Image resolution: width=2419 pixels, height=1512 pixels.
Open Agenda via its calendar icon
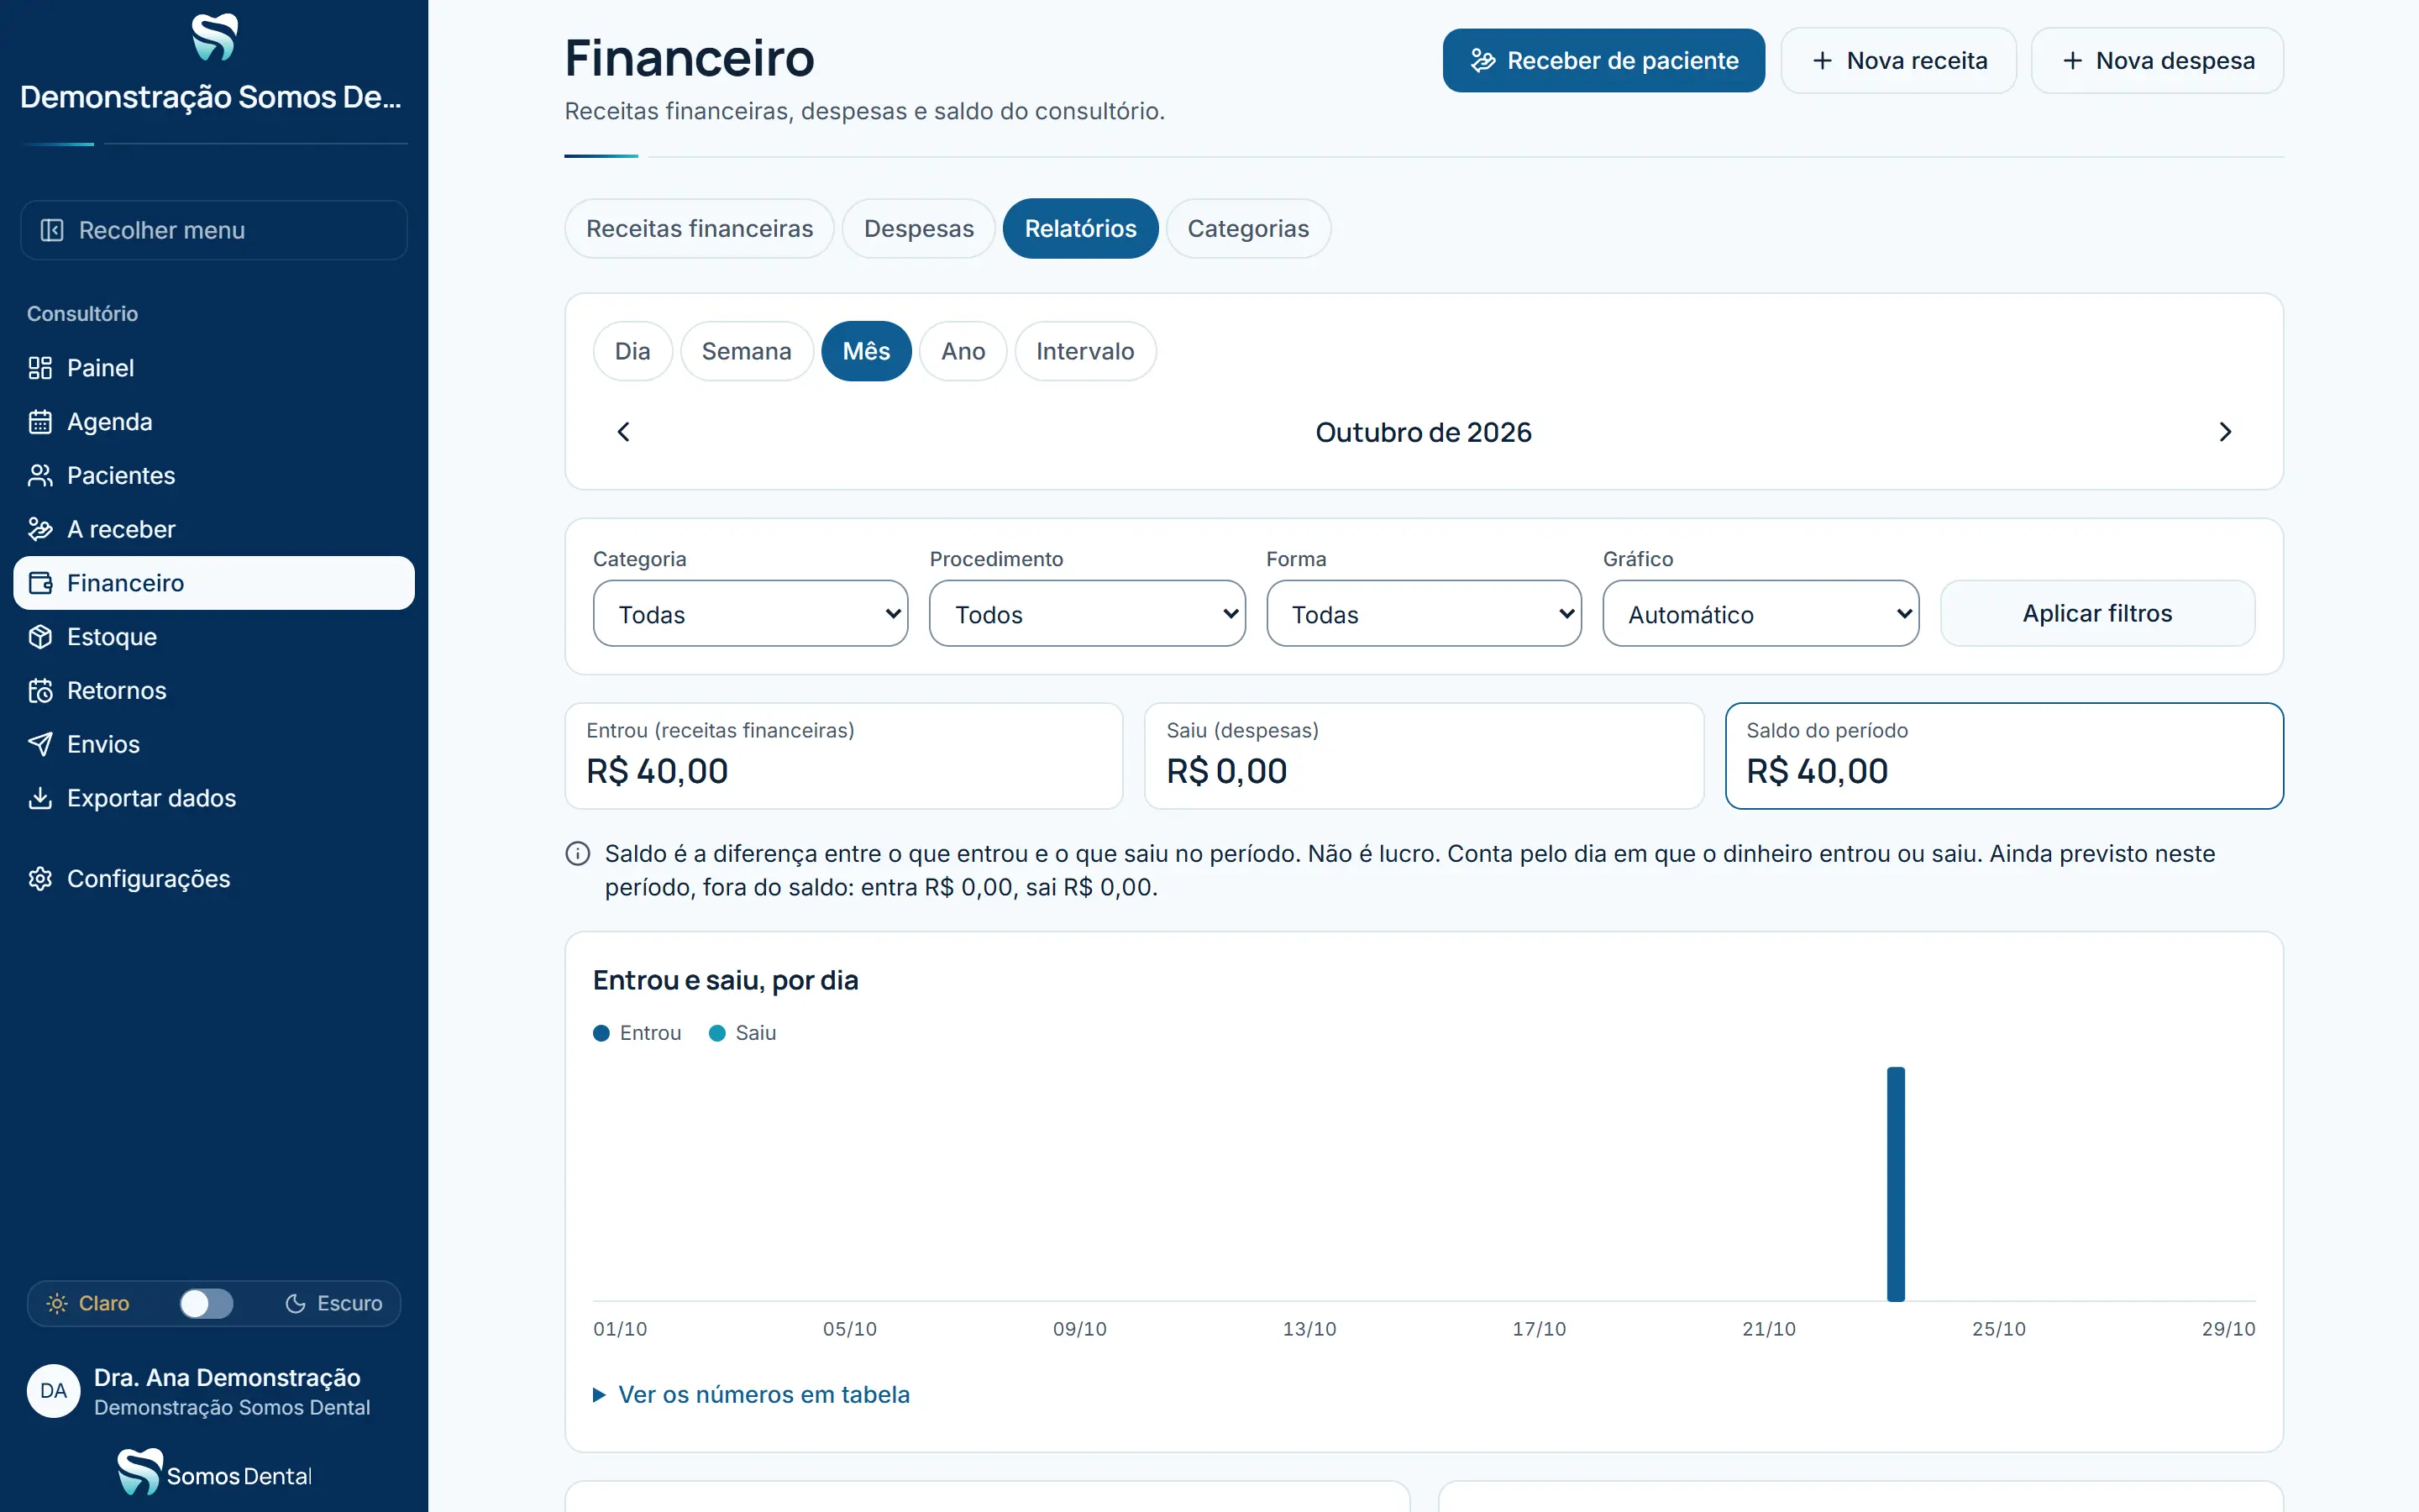pyautogui.click(x=40, y=422)
